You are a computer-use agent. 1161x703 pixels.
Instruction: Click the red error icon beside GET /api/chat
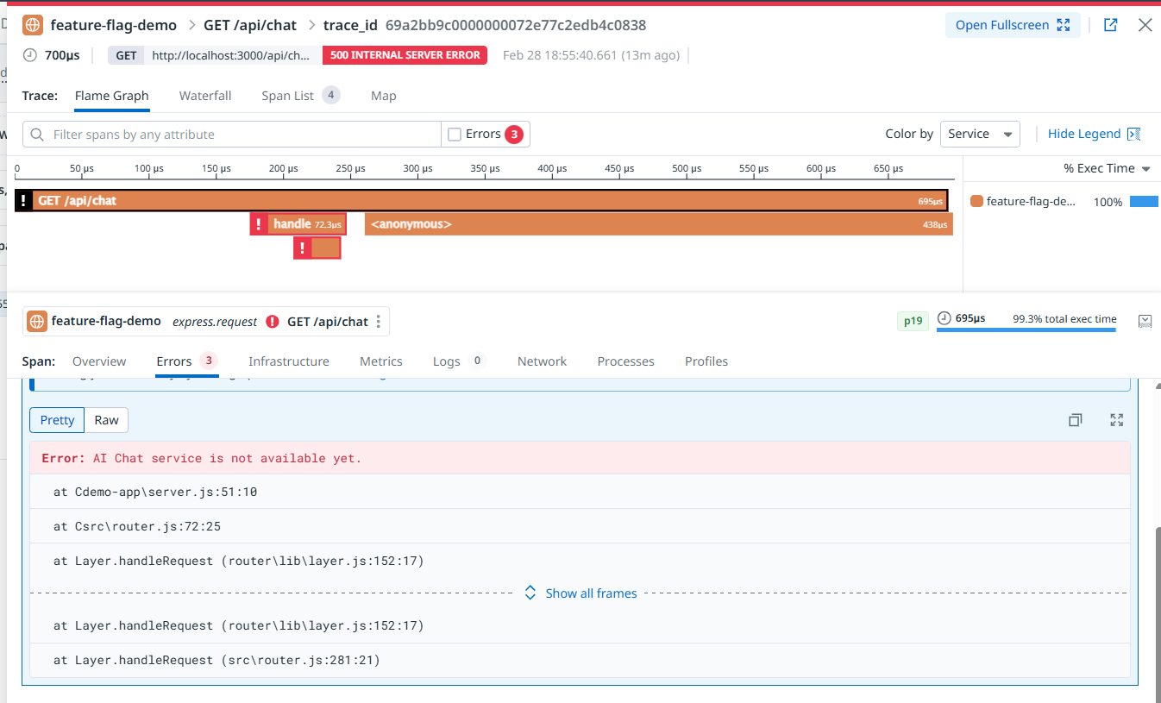point(273,322)
